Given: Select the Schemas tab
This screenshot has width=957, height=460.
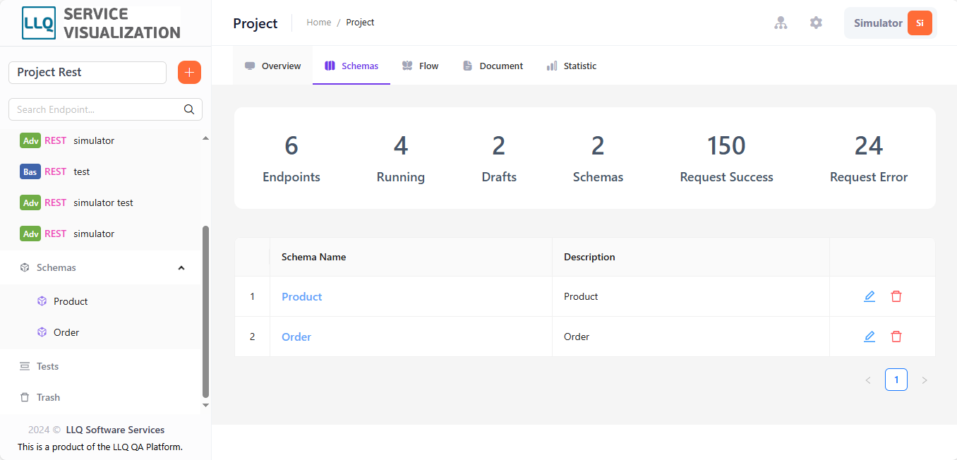Looking at the screenshot, I should 351,66.
